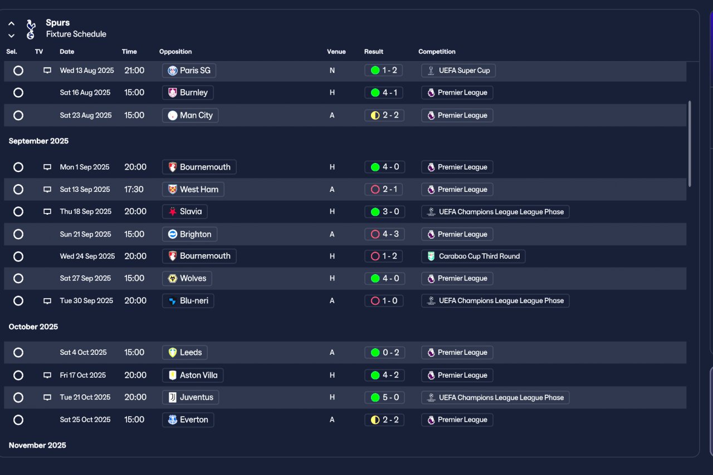Click the green win indicator for Bournemouth 4-0
This screenshot has width=713, height=475.
[375, 167]
